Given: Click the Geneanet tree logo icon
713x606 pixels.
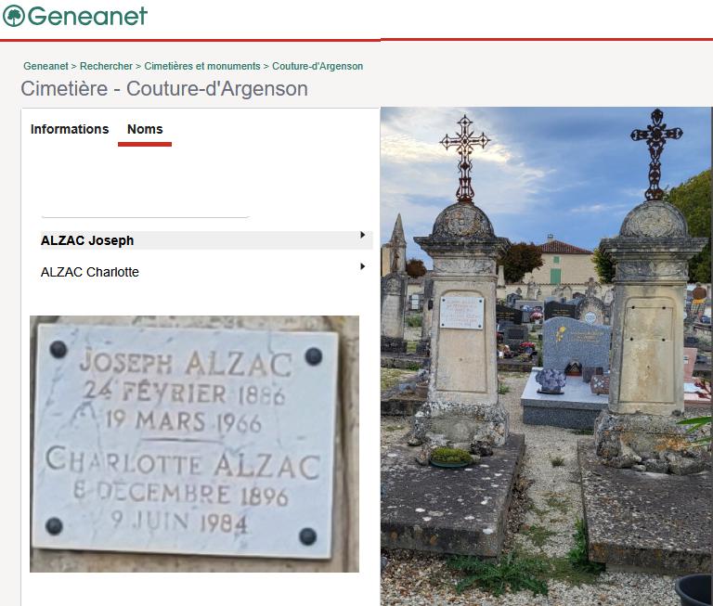Looking at the screenshot, I should coord(14,16).
